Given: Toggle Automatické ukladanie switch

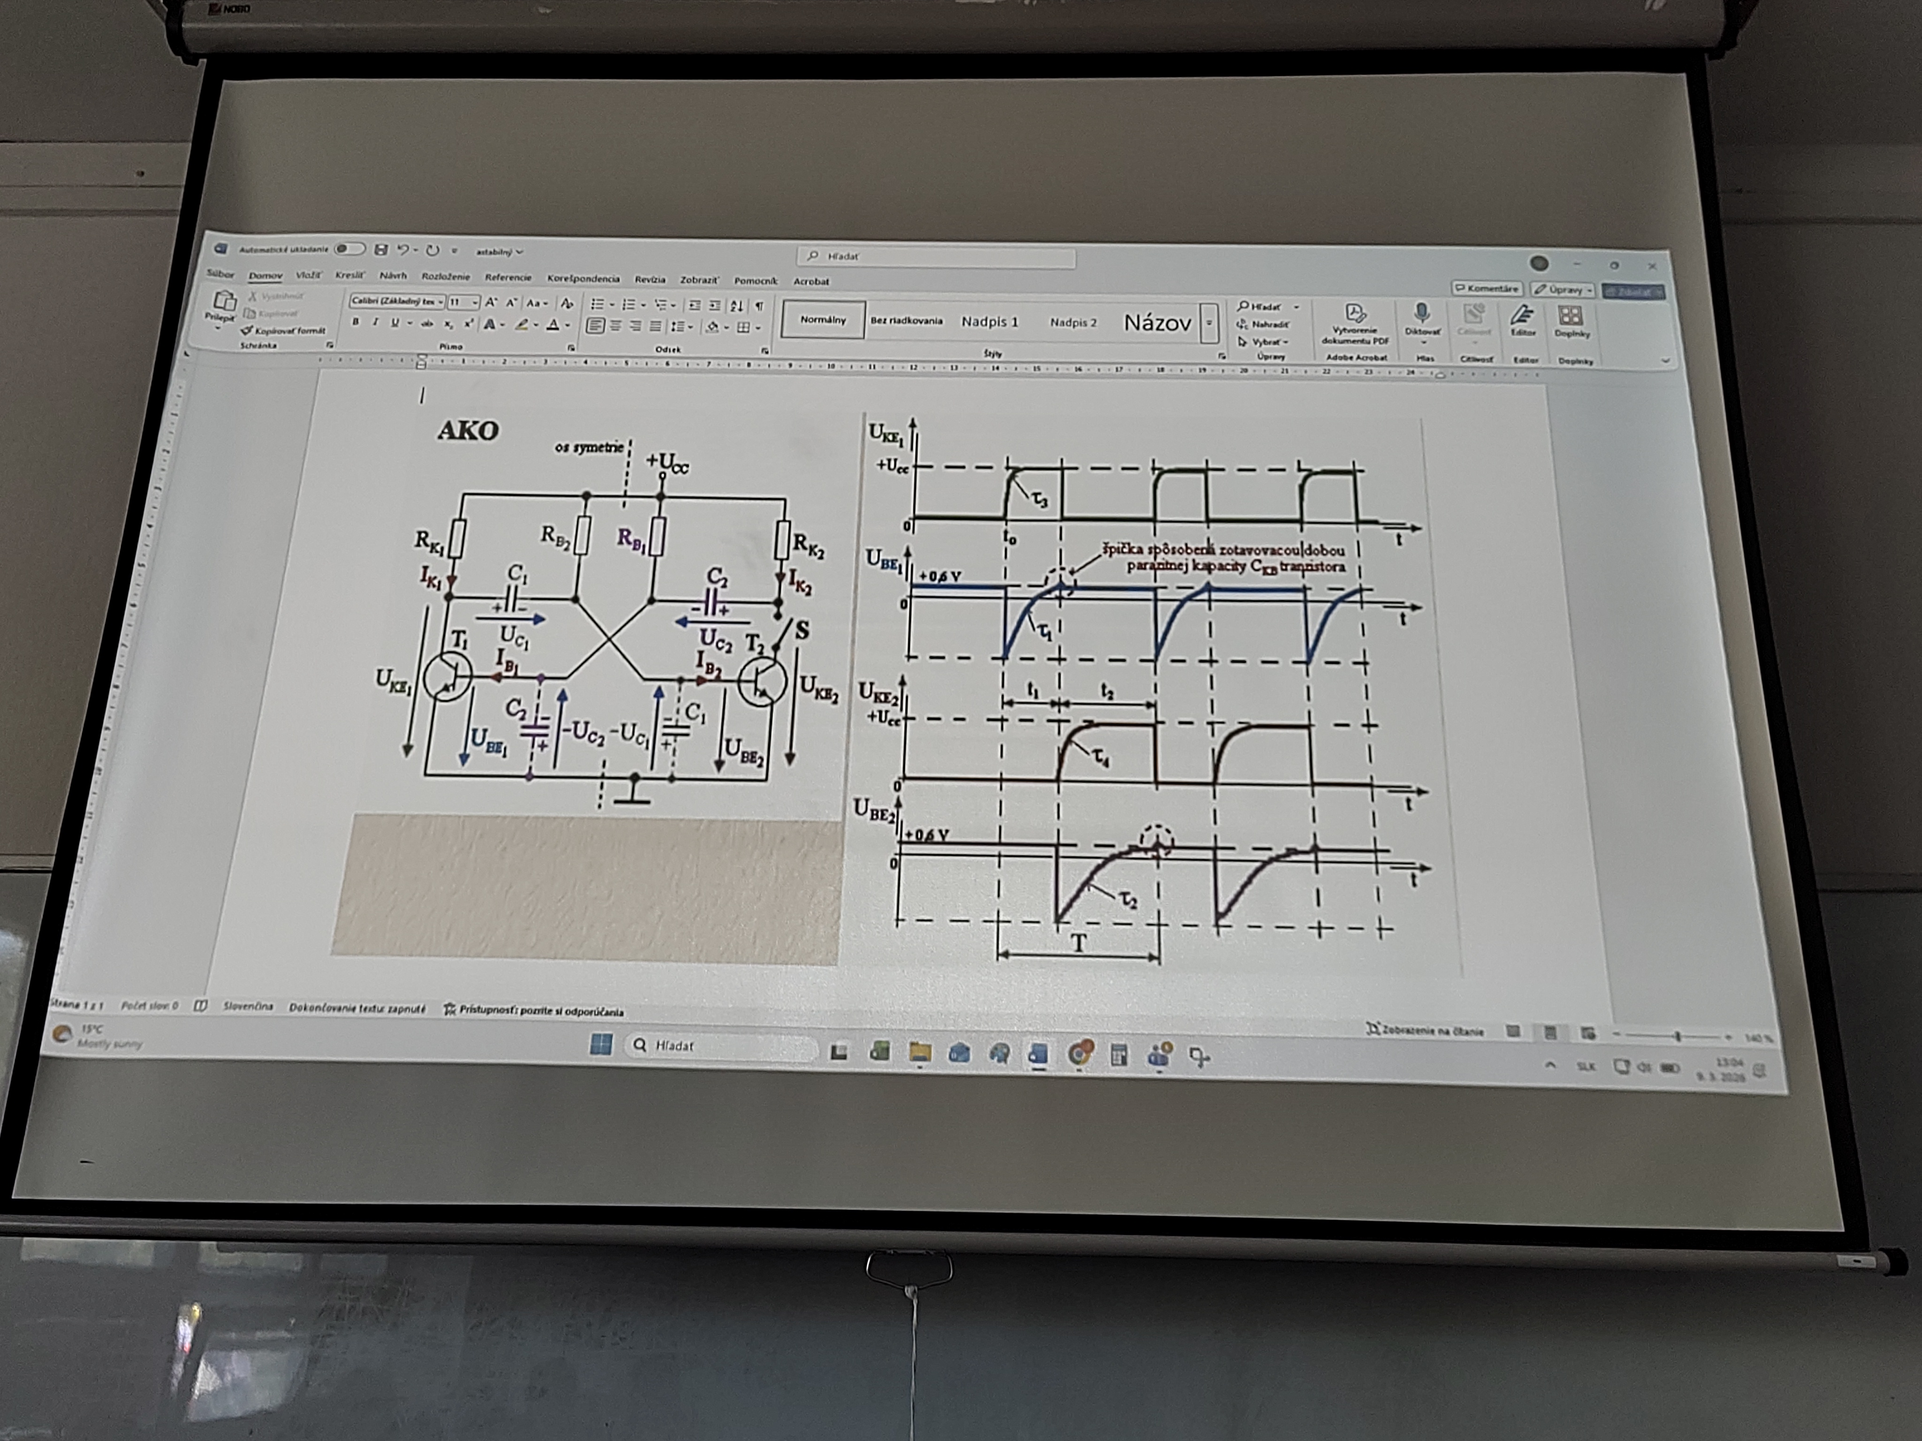Looking at the screenshot, I should pos(349,249).
